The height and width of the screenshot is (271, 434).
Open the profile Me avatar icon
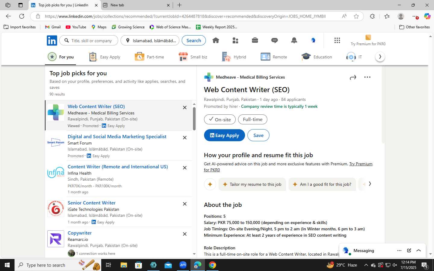(313, 40)
